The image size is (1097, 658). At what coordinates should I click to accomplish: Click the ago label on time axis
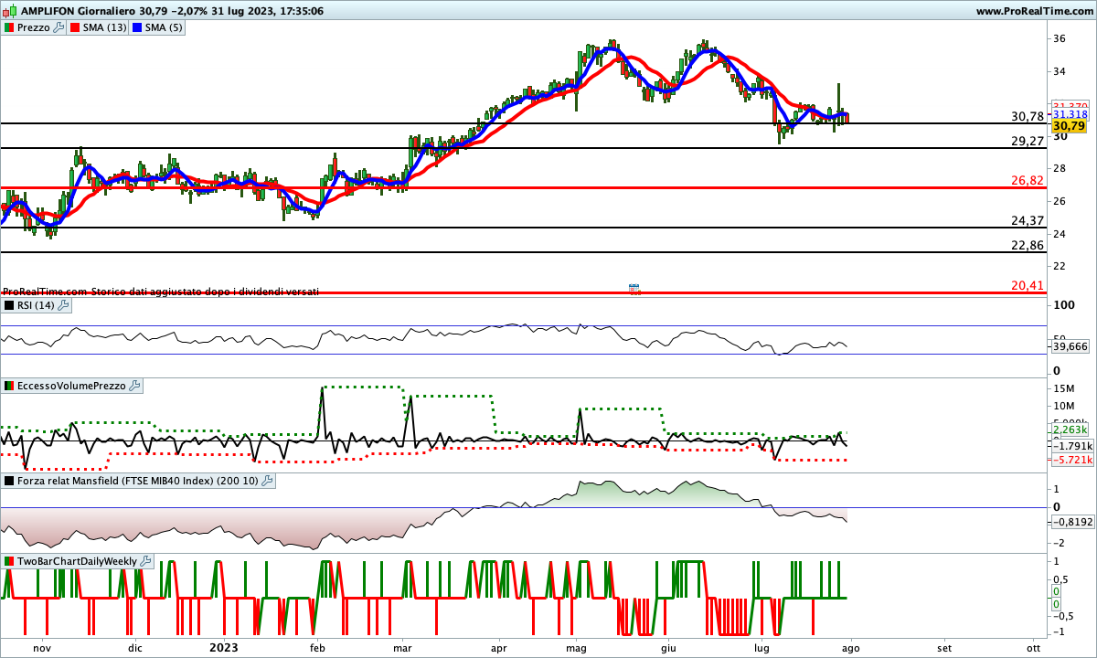coord(851,647)
